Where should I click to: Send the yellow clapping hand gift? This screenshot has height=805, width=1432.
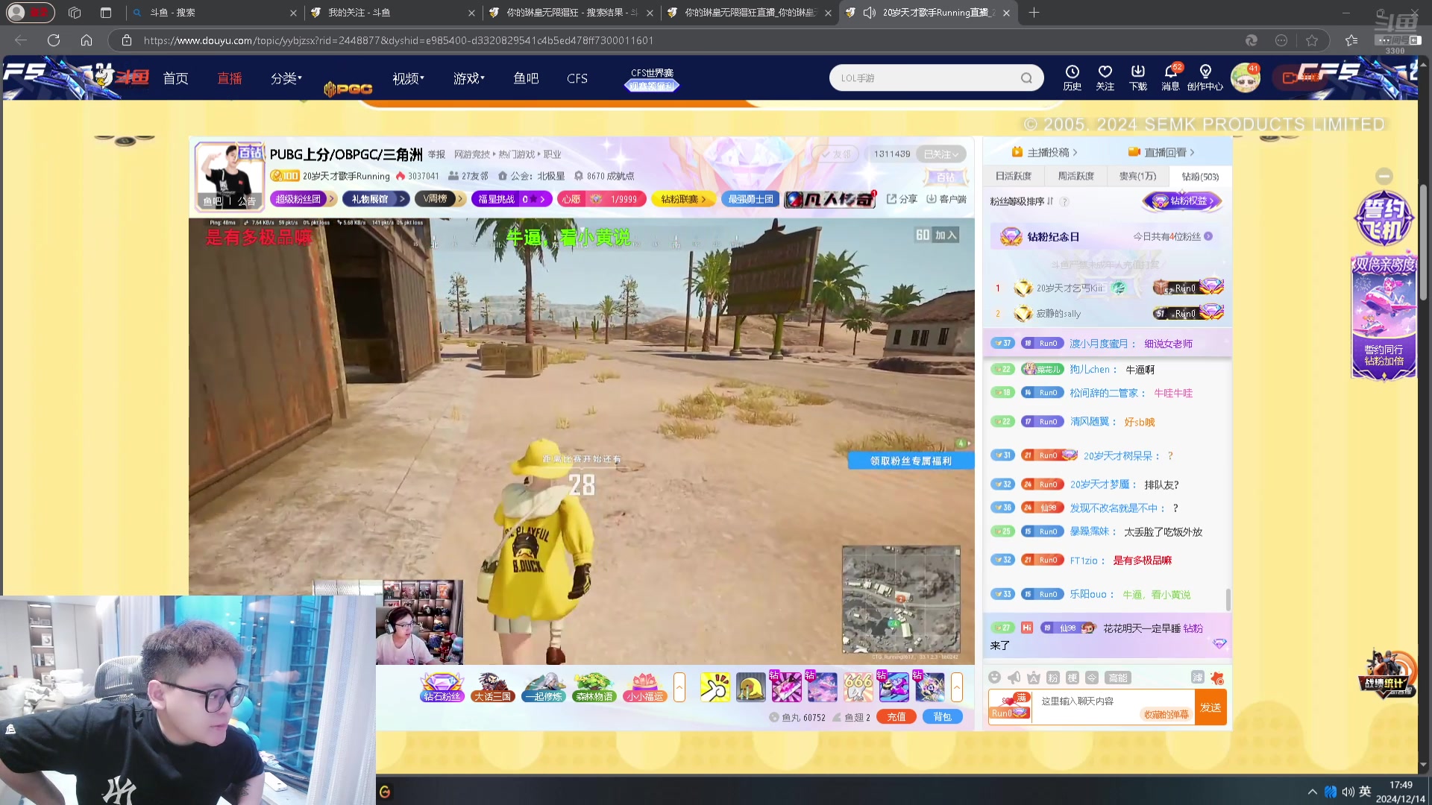(715, 687)
